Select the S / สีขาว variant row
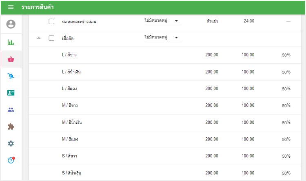This screenshot has height=181, width=306. click(70, 156)
